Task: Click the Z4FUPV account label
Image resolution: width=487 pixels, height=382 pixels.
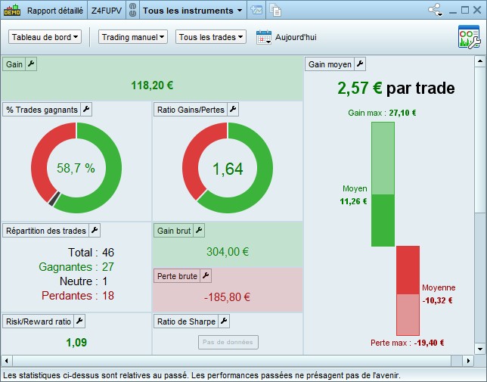Action: click(x=107, y=11)
